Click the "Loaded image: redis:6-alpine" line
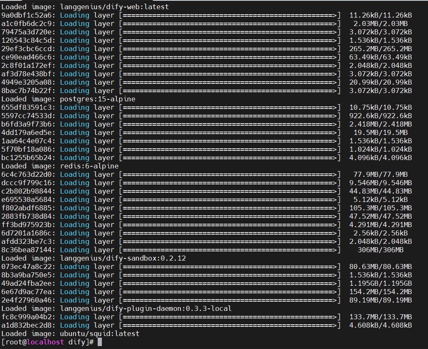Viewport: 428px width, 349px height. point(60,166)
